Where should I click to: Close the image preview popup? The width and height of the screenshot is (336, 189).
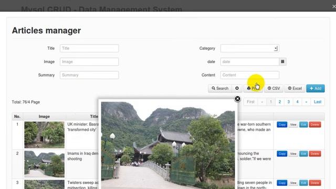[237, 99]
